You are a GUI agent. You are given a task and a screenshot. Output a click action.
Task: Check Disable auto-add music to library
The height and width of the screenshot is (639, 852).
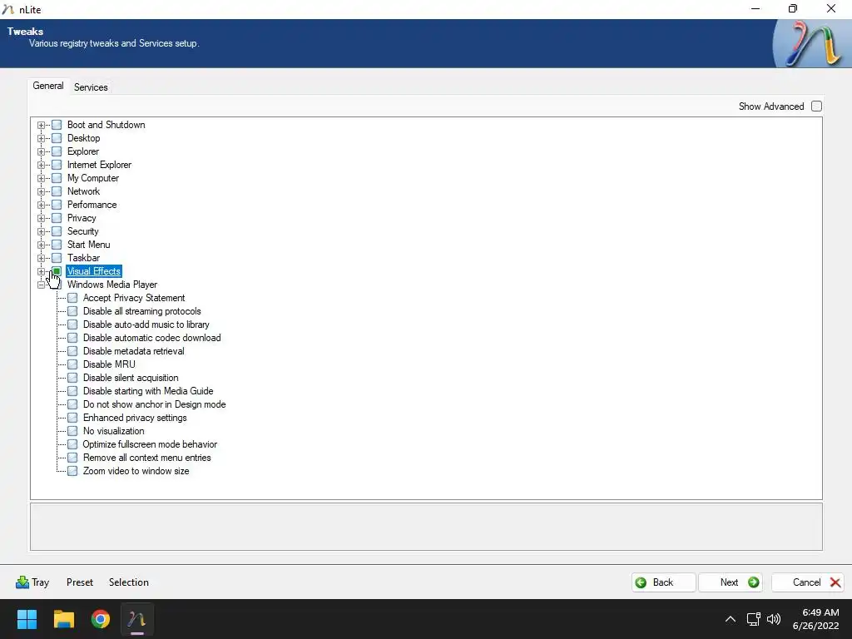[72, 324]
